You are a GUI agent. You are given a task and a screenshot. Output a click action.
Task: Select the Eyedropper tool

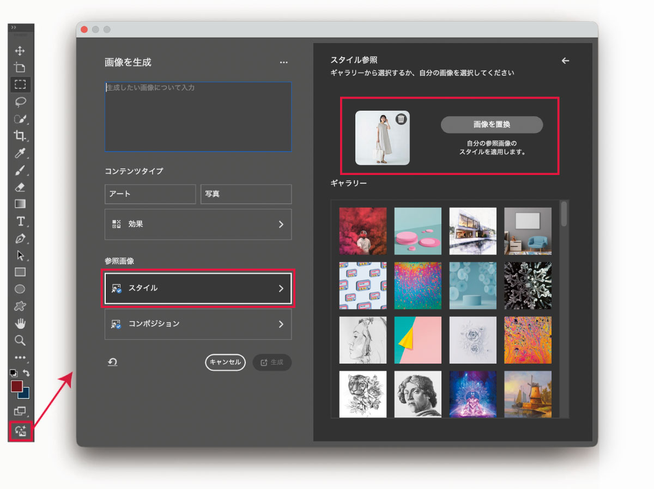20,153
